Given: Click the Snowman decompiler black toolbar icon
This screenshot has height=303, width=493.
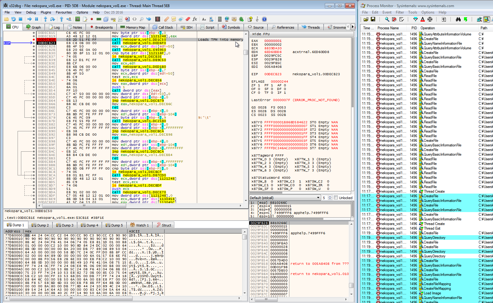Looking at the screenshot, I should [158, 19].
